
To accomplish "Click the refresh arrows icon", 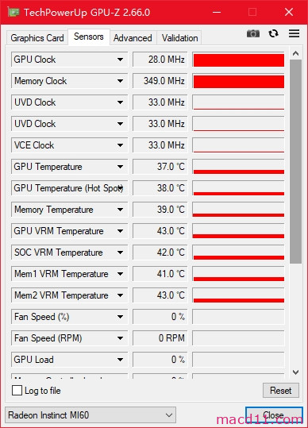I will 273,33.
